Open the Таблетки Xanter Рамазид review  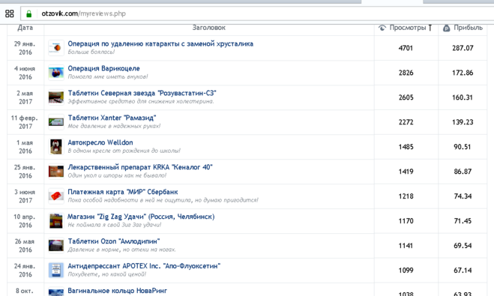pyautogui.click(x=112, y=118)
